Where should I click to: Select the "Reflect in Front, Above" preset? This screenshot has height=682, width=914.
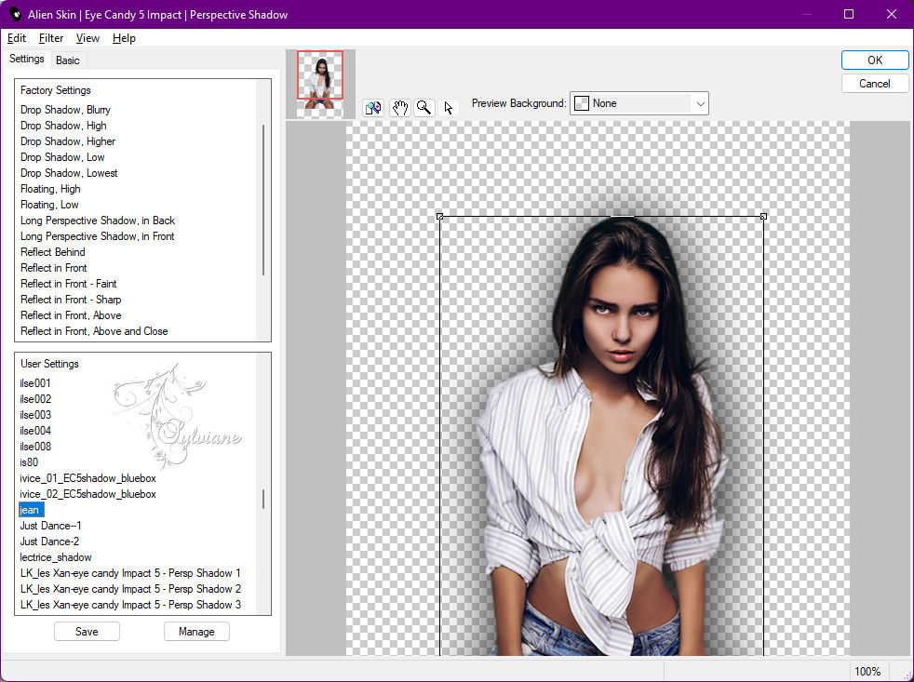pos(71,314)
